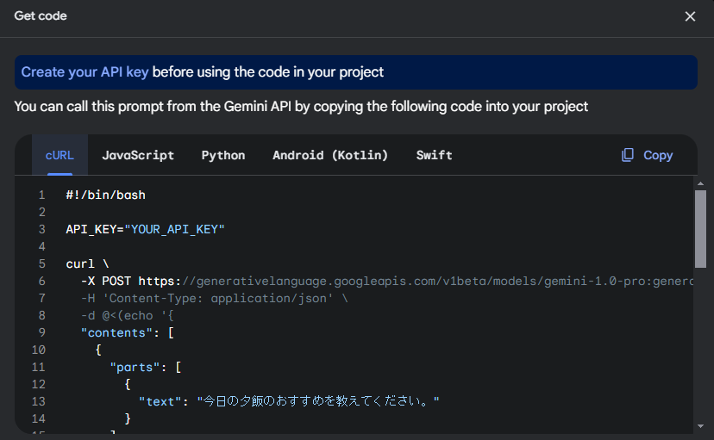Click the vertical scrollbar thumb
714x440 pixels.
coord(700,229)
